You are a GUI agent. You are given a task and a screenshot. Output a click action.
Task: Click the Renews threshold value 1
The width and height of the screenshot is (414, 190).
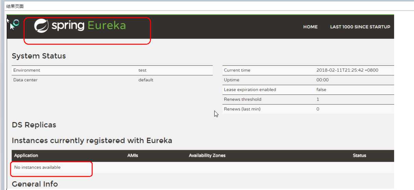318,99
